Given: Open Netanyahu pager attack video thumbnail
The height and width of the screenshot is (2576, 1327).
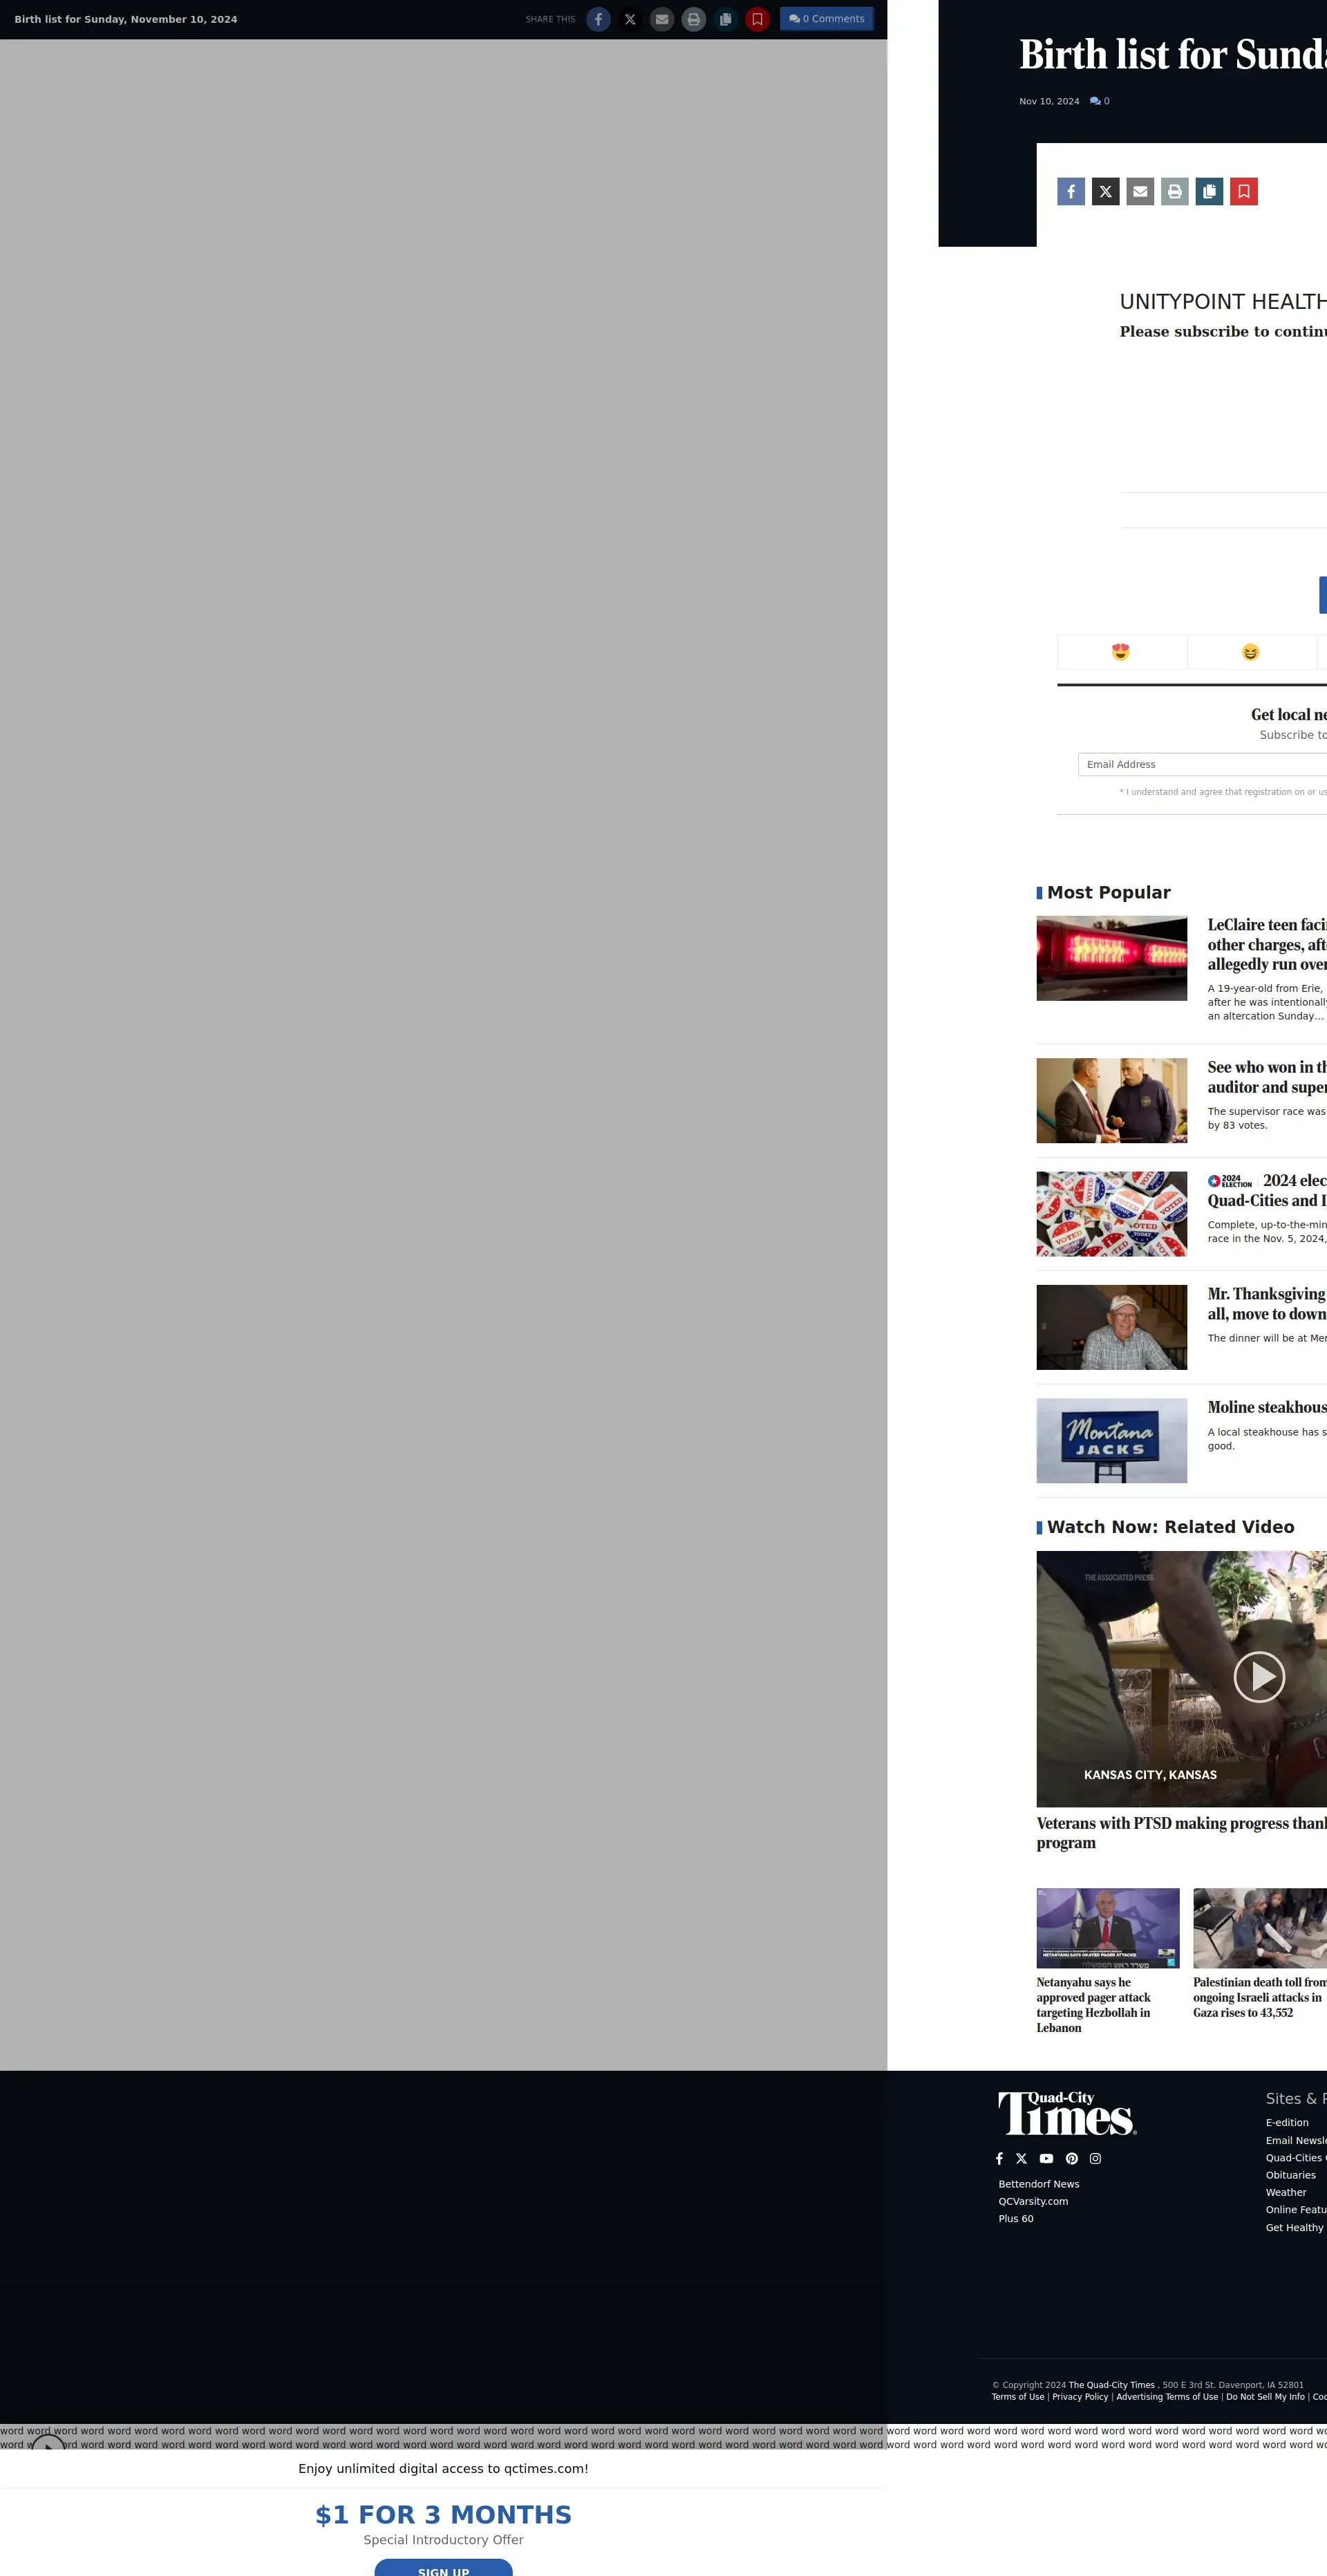Looking at the screenshot, I should click(x=1107, y=1927).
